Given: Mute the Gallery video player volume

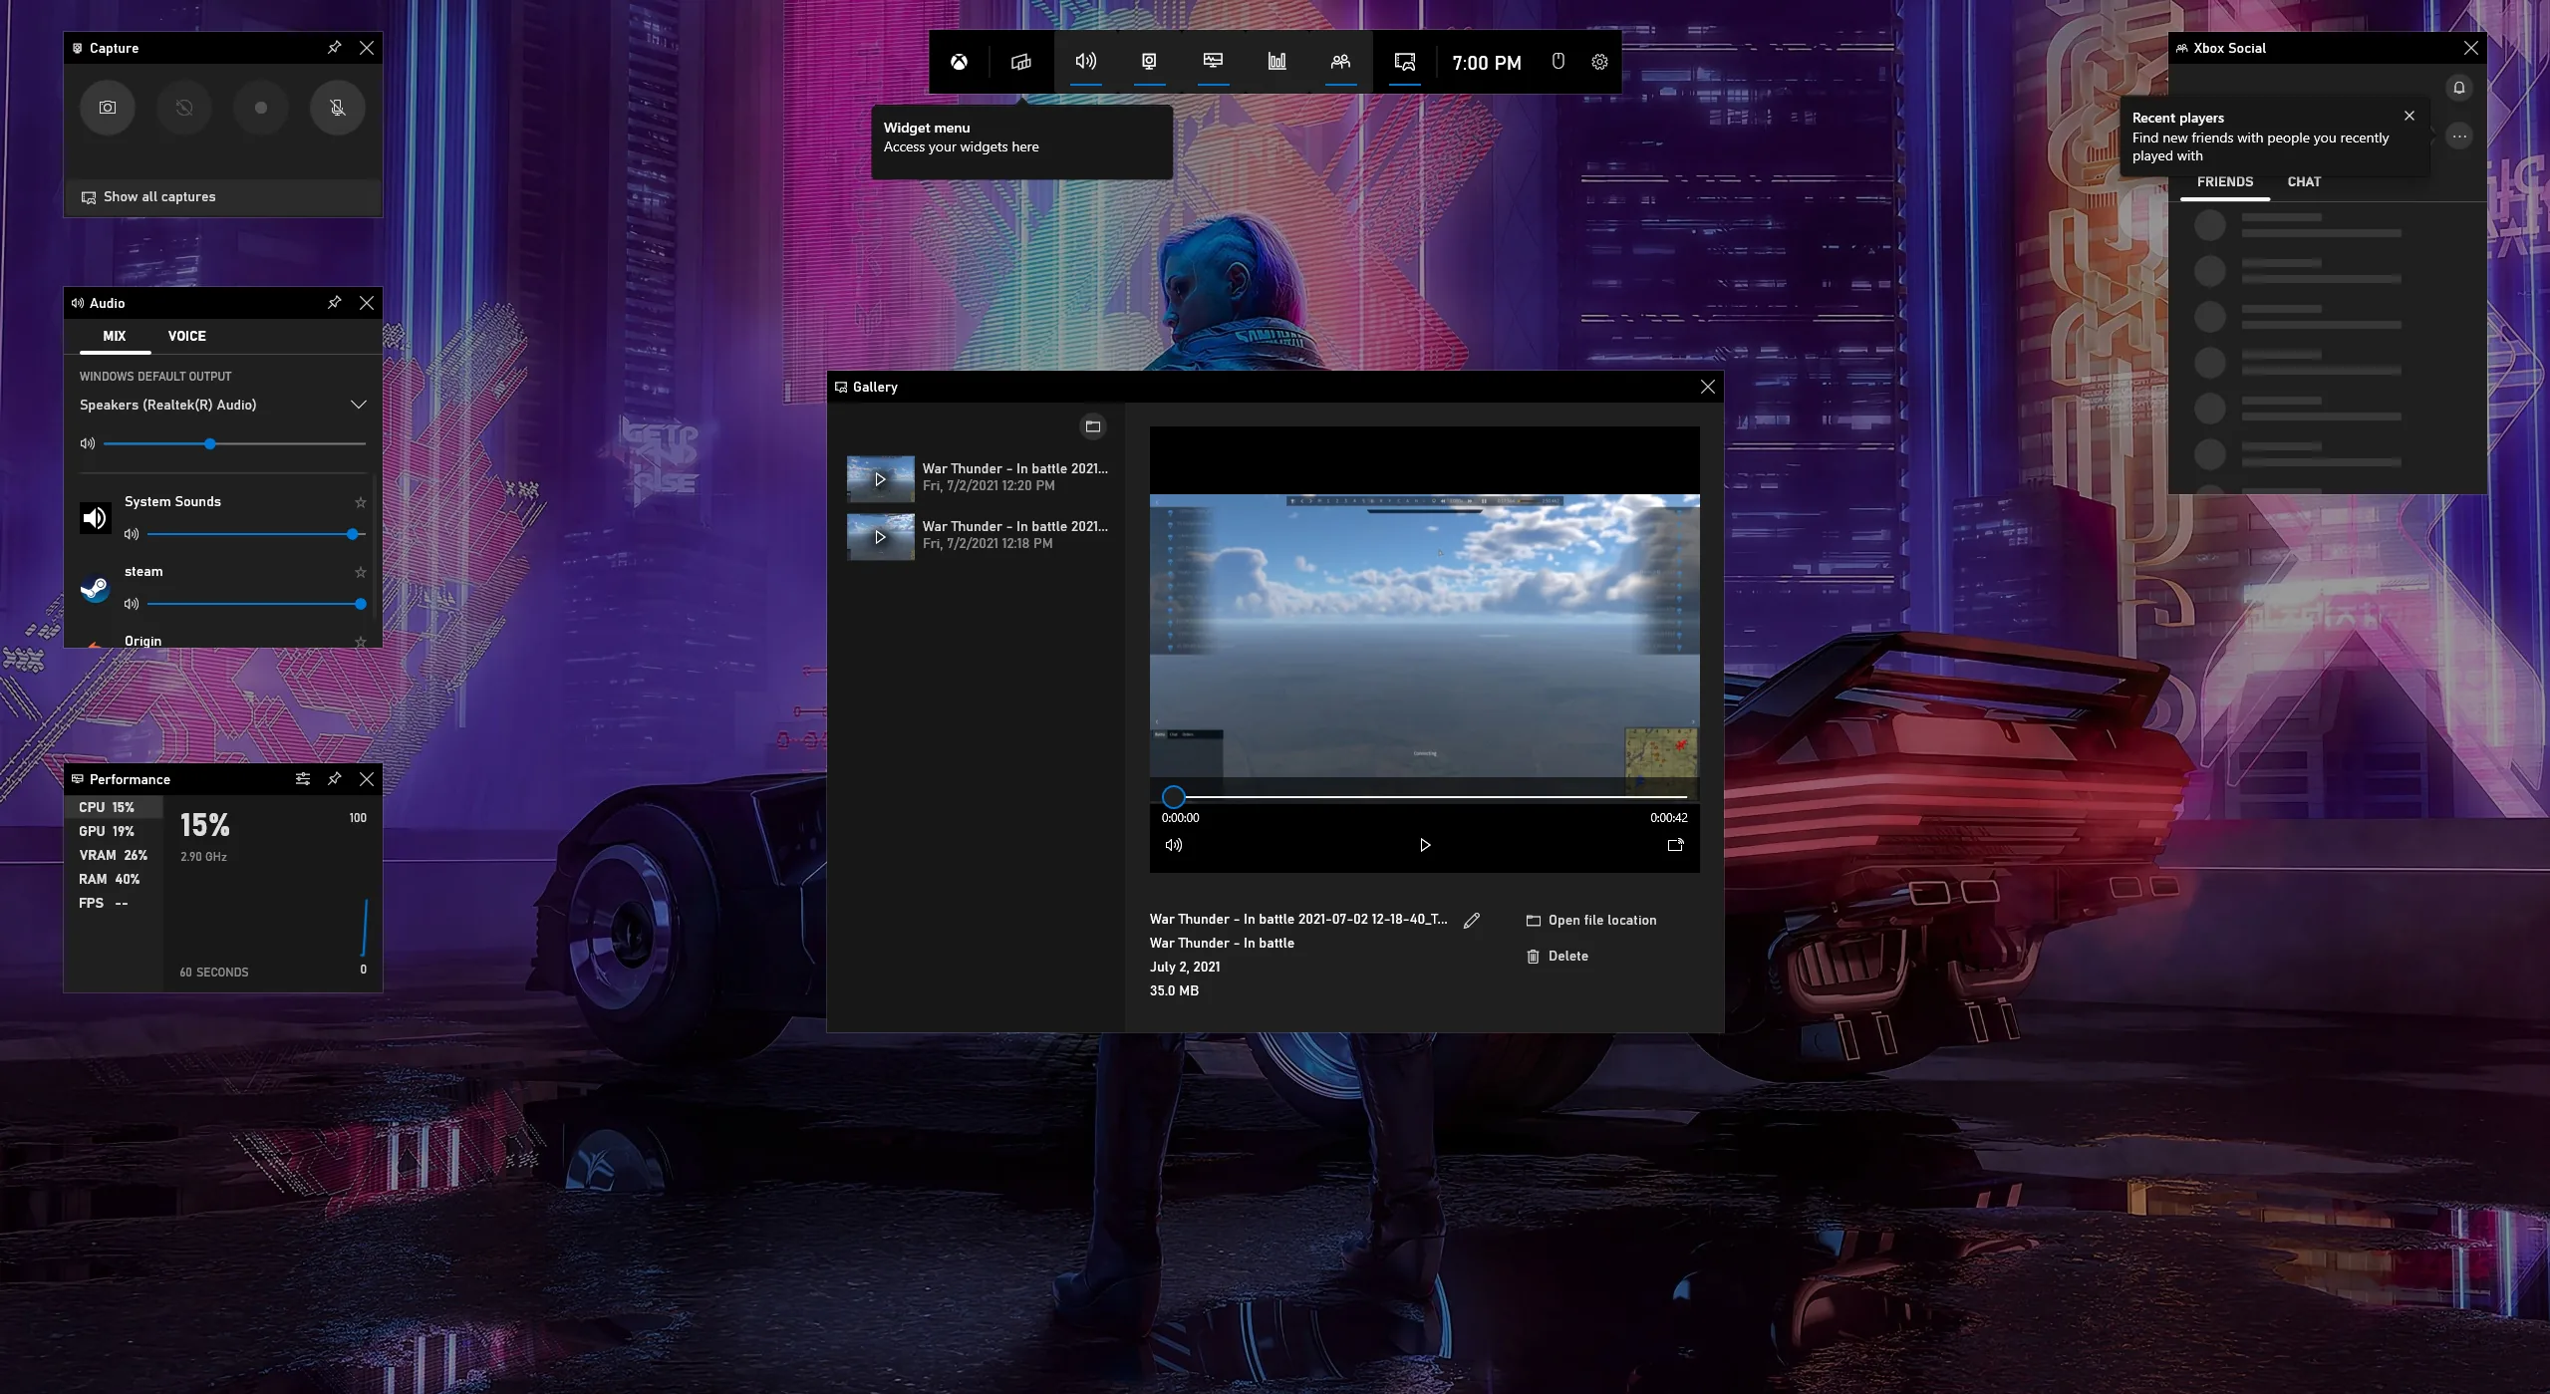Looking at the screenshot, I should pos(1174,845).
